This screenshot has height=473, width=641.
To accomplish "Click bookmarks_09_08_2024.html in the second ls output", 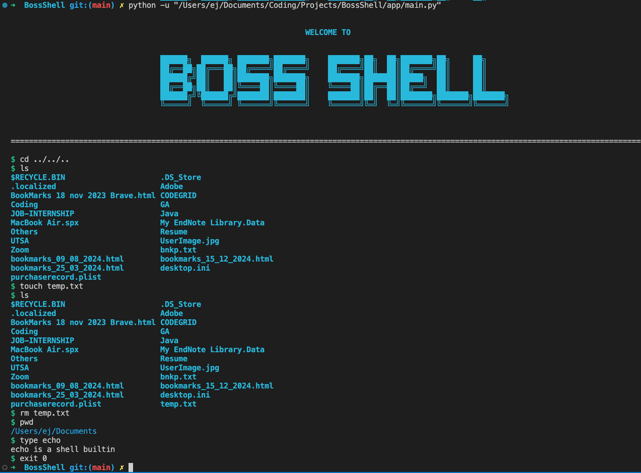I will 67,386.
